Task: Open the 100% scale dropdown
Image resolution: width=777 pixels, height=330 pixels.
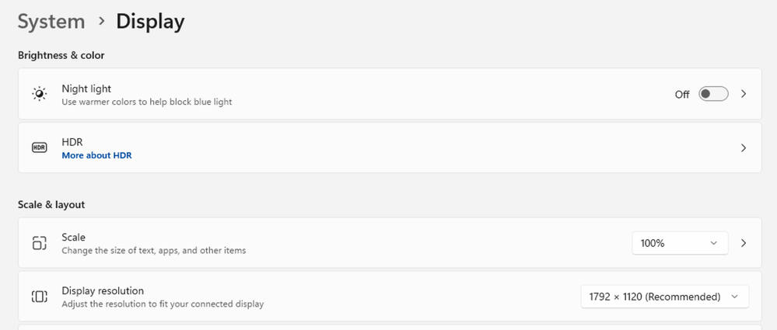Action: tap(680, 243)
